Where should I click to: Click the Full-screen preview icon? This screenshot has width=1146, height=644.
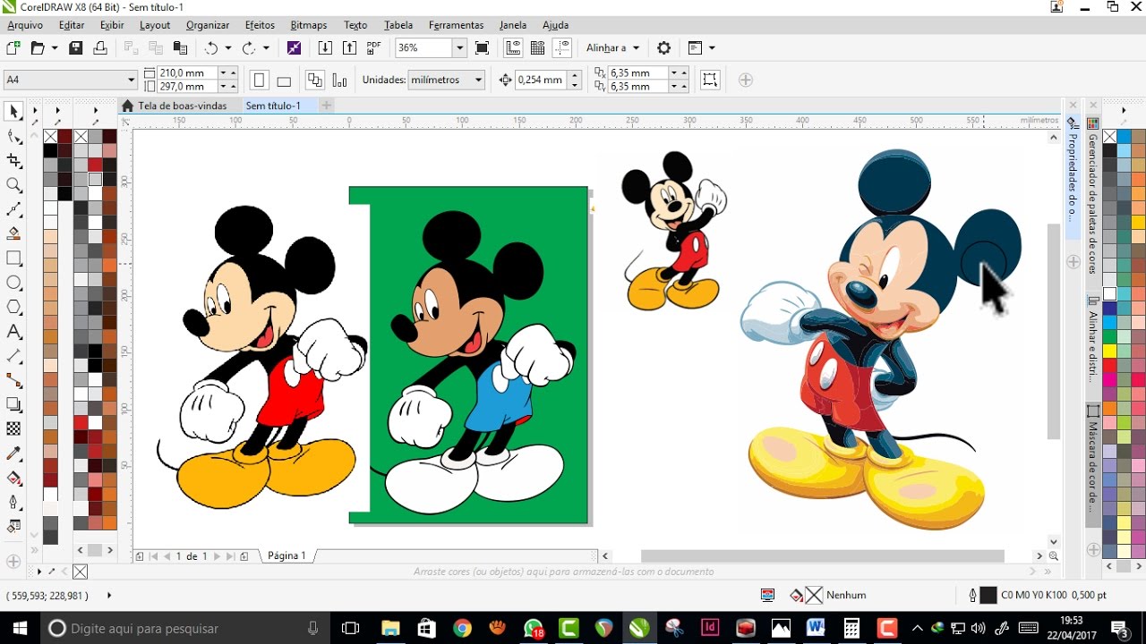(x=482, y=47)
